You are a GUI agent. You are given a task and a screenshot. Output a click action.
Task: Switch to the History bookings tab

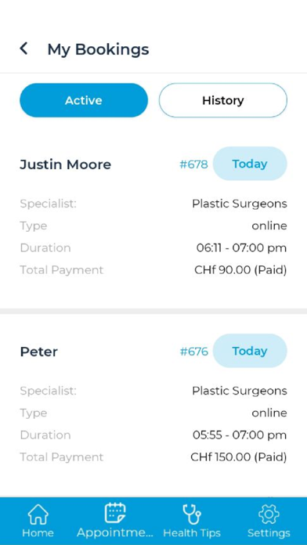(x=223, y=100)
